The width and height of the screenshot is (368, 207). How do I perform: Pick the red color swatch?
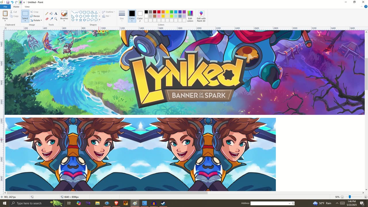(159, 12)
